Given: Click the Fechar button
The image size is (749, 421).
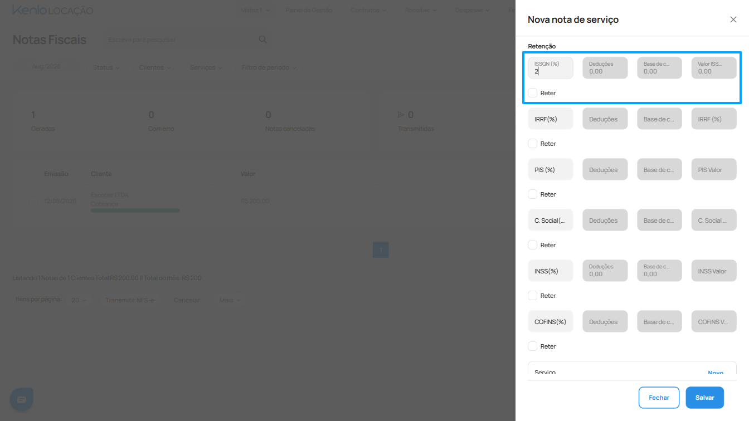Looking at the screenshot, I should tap(659, 398).
